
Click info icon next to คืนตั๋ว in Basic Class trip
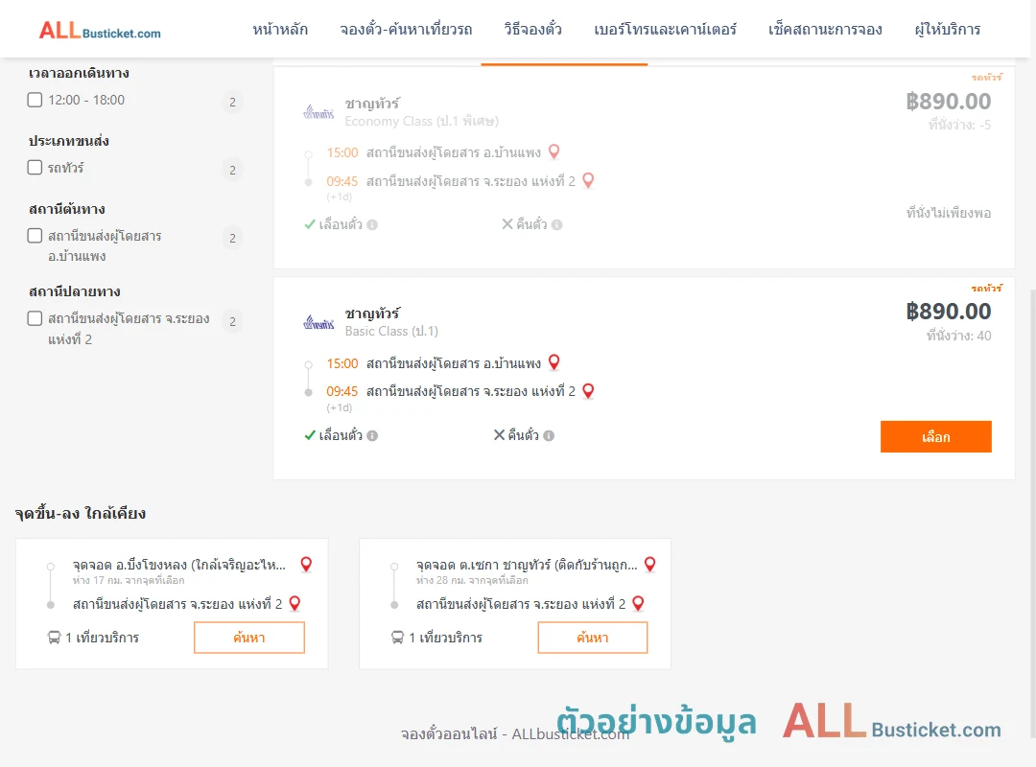pos(549,435)
